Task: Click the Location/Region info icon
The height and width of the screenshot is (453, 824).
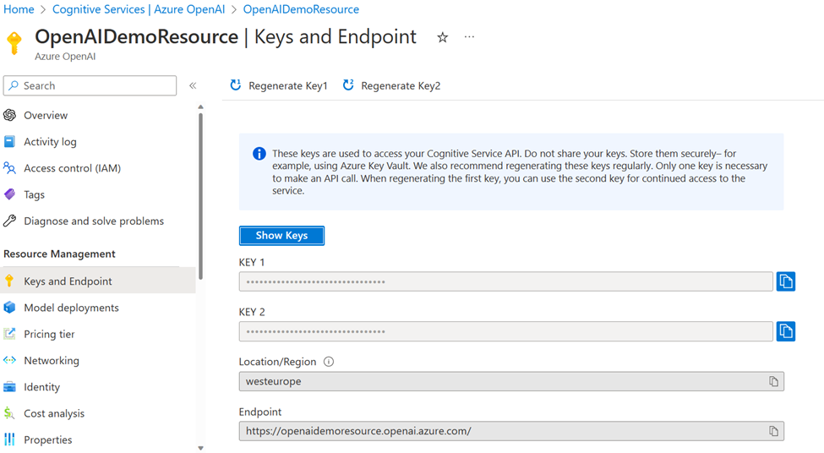Action: pyautogui.click(x=329, y=362)
